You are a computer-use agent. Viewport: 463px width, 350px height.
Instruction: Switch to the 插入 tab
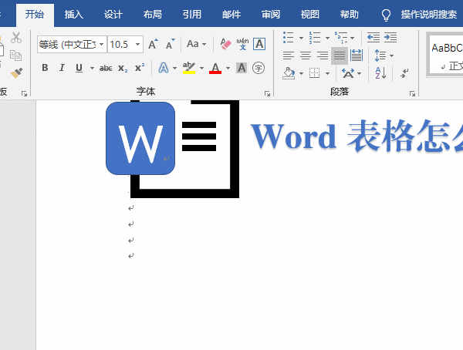[74, 15]
